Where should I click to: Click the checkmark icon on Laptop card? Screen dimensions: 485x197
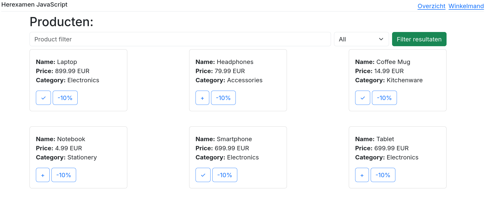tap(43, 98)
